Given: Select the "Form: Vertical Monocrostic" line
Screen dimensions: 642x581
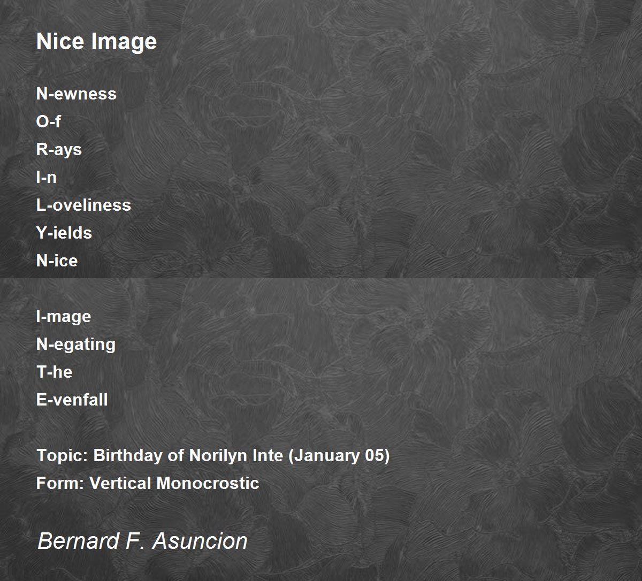Looking at the screenshot, I should click(x=148, y=483).
